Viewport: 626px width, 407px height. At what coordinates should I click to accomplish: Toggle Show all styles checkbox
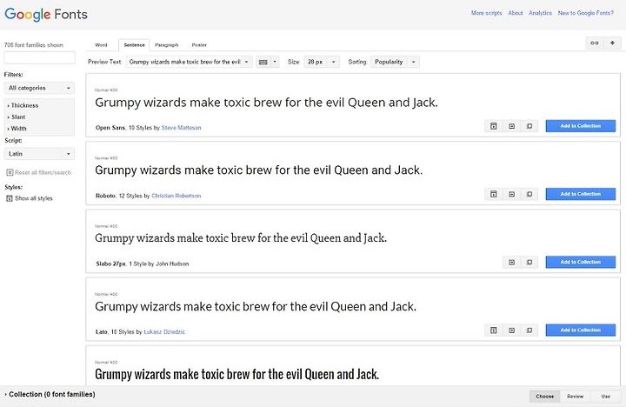[x=10, y=198]
